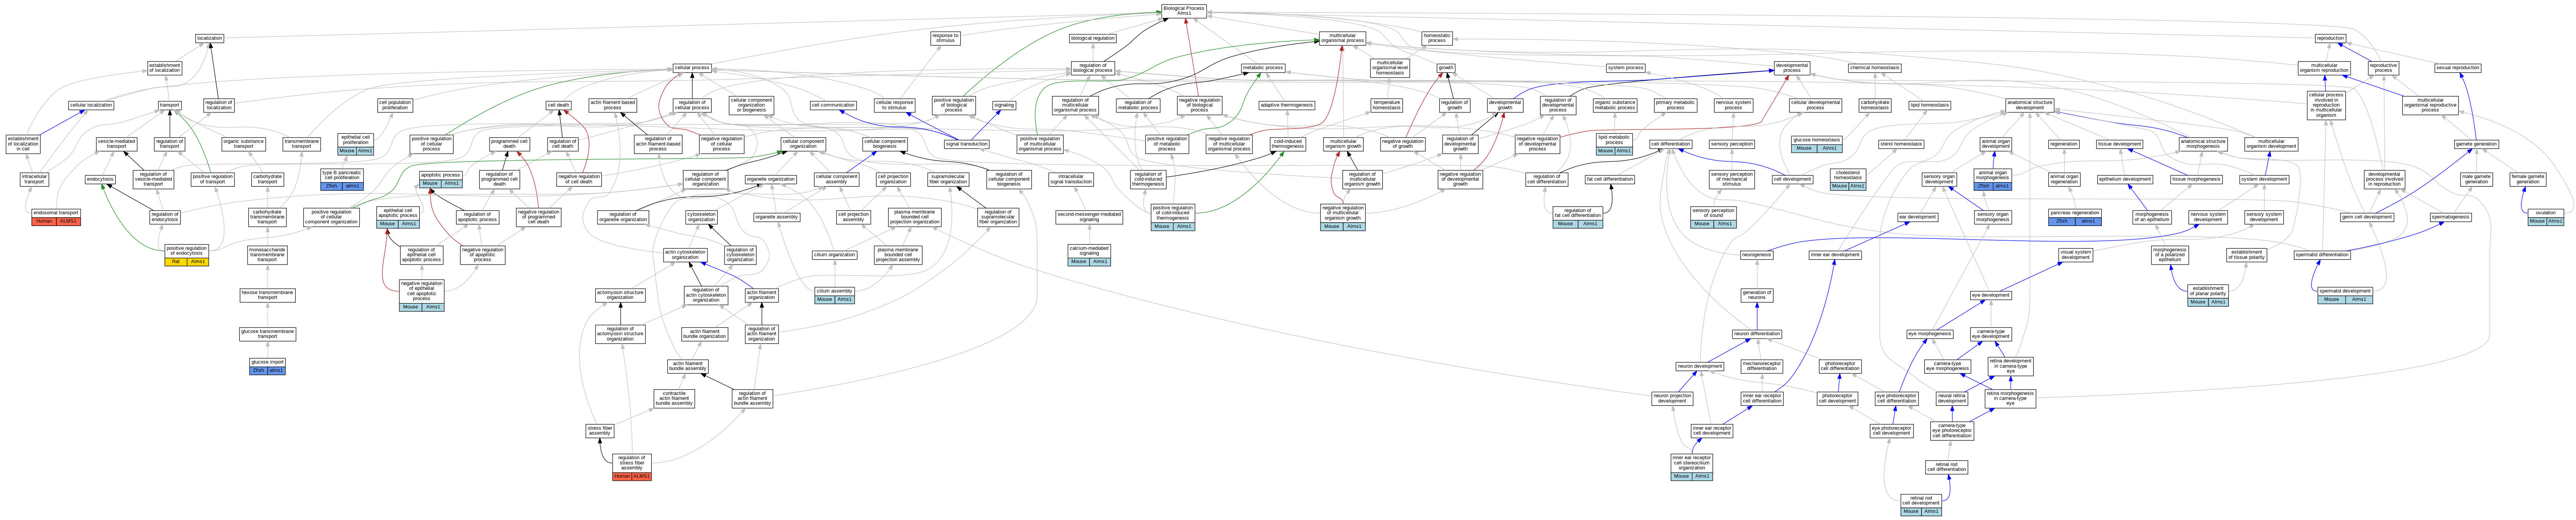Select 'regulation of stress fiber assembly' Human node
The width and height of the screenshot is (2576, 520).
(x=632, y=467)
